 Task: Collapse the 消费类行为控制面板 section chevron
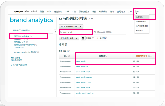point(49,30)
